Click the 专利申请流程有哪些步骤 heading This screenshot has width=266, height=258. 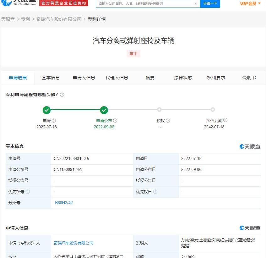[x=32, y=95]
